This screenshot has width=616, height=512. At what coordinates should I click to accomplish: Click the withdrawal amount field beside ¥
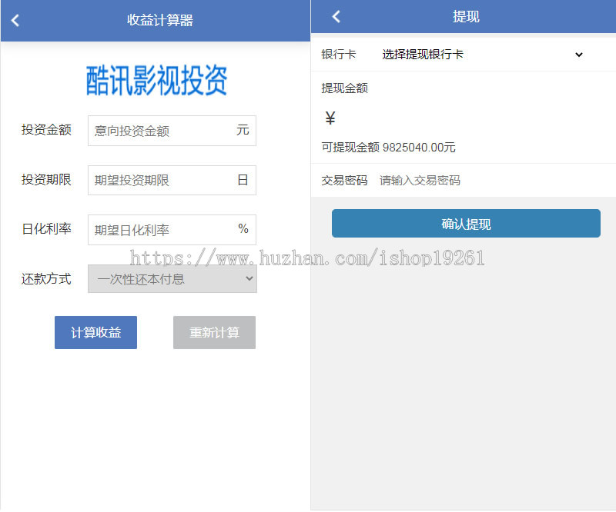[x=471, y=118]
